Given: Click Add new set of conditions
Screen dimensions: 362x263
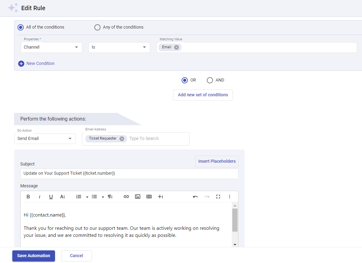Looking at the screenshot, I should [x=203, y=95].
